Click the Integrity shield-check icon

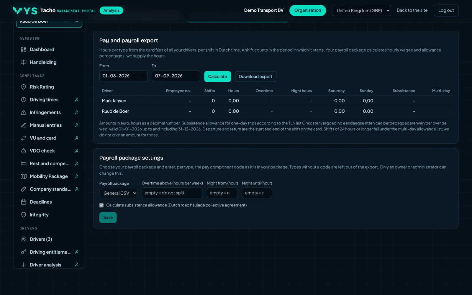coord(24,215)
